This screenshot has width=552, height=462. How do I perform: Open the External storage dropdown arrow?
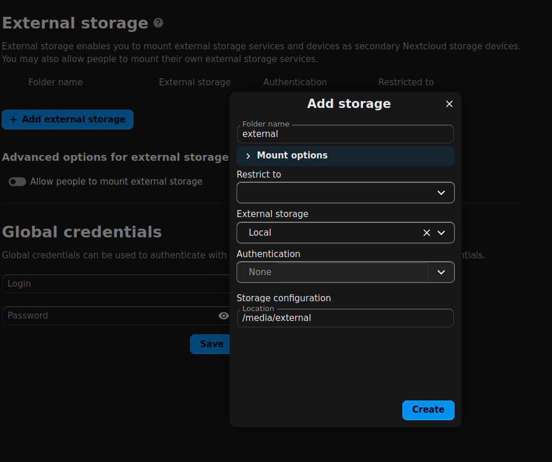click(x=441, y=233)
